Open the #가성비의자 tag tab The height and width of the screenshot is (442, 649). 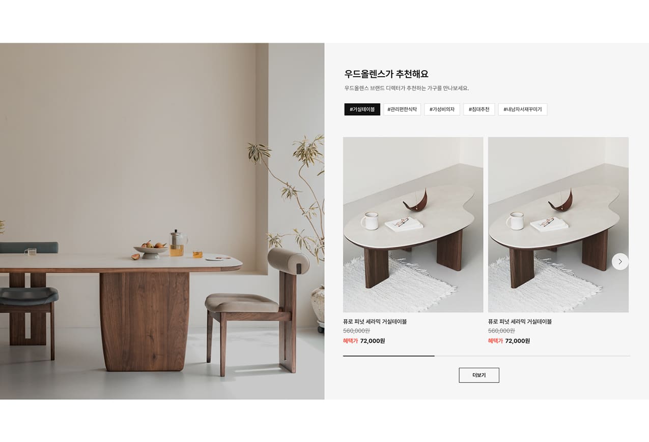[442, 109]
